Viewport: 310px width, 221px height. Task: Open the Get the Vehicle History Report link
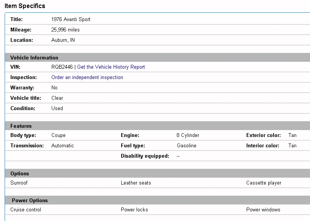click(x=111, y=67)
